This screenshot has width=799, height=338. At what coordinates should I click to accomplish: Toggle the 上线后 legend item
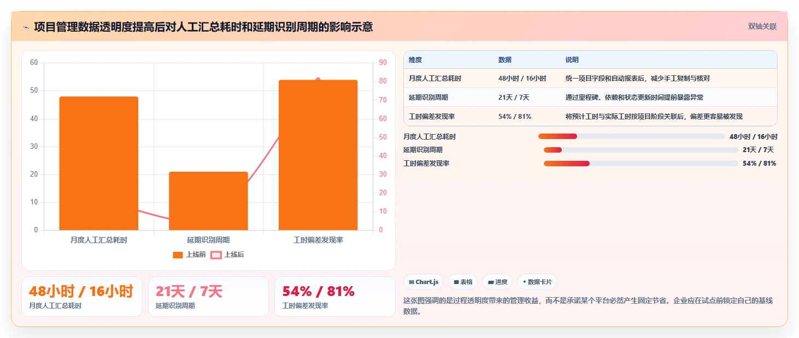(x=227, y=255)
